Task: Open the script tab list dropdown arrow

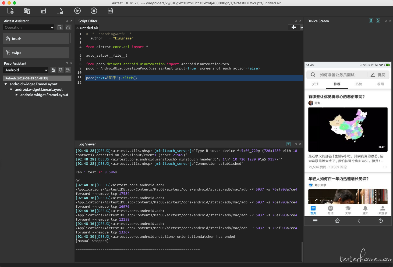Action: click(x=302, y=27)
